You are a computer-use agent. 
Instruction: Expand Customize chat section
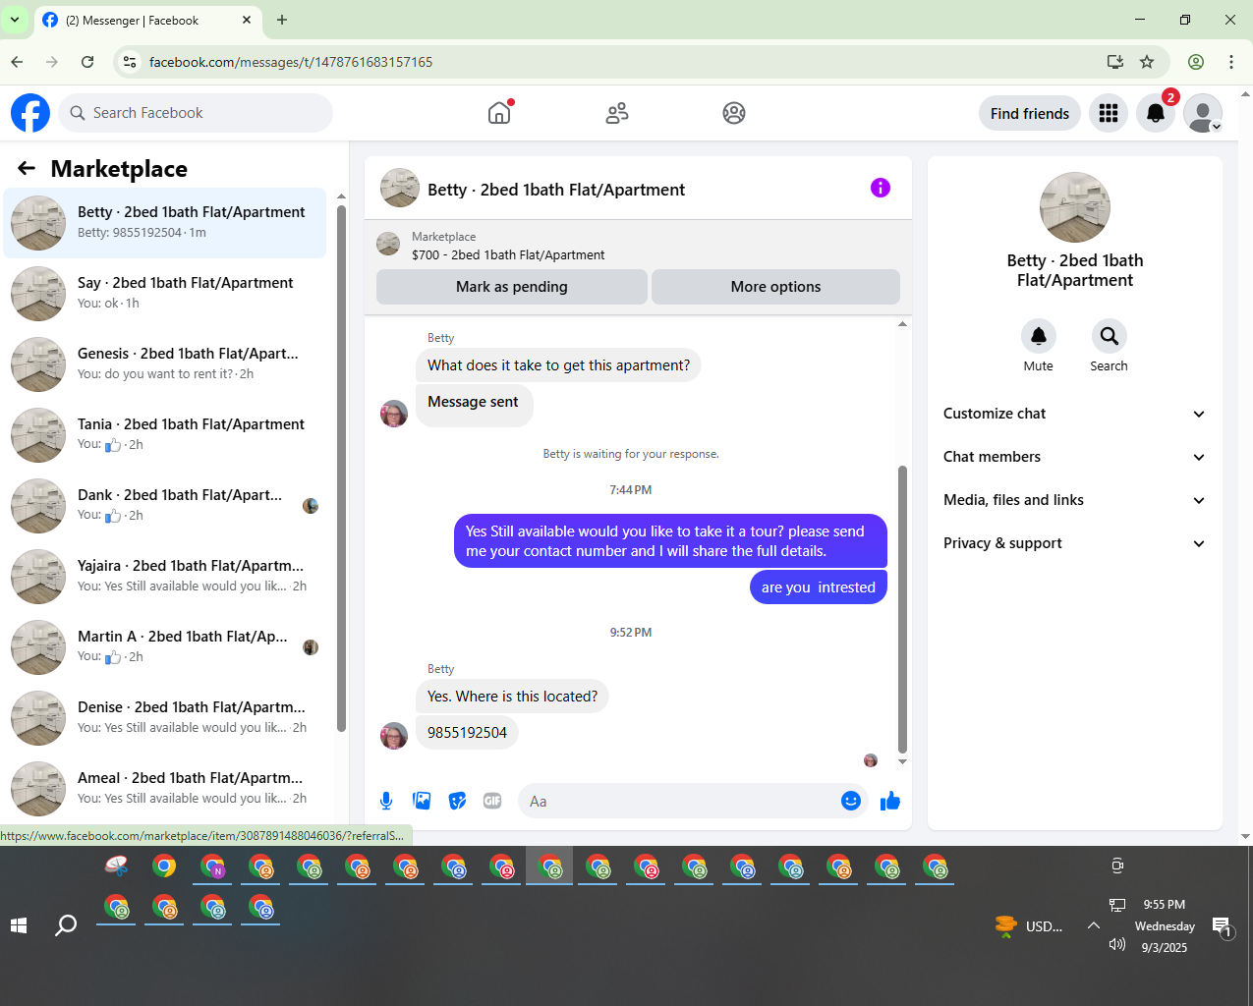[x=1075, y=414]
